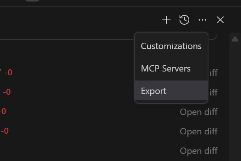Click the second red -0 deletion count
Image resolution: width=241 pixels, height=161 pixels.
click(7, 92)
